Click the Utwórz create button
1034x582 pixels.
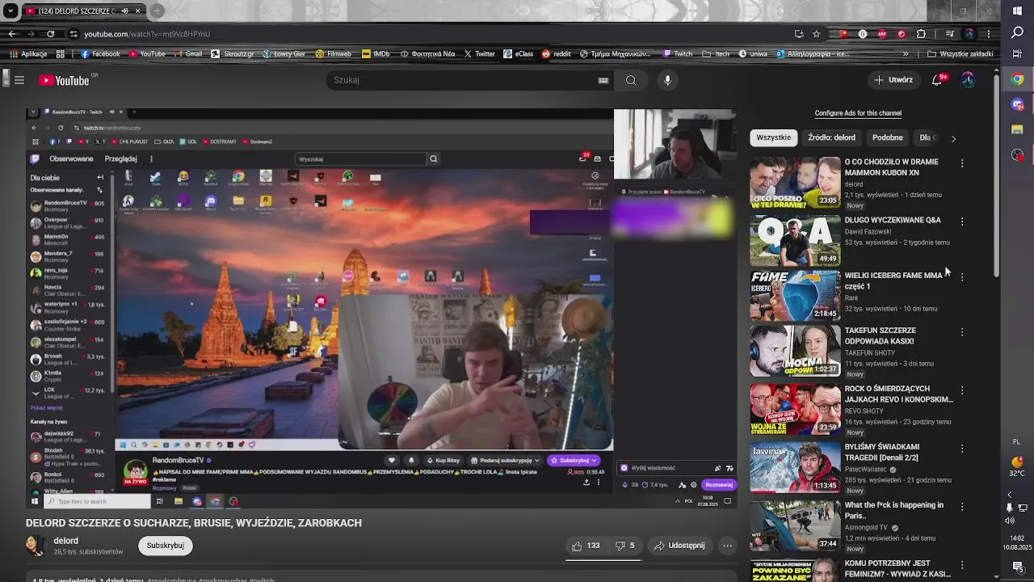point(893,80)
